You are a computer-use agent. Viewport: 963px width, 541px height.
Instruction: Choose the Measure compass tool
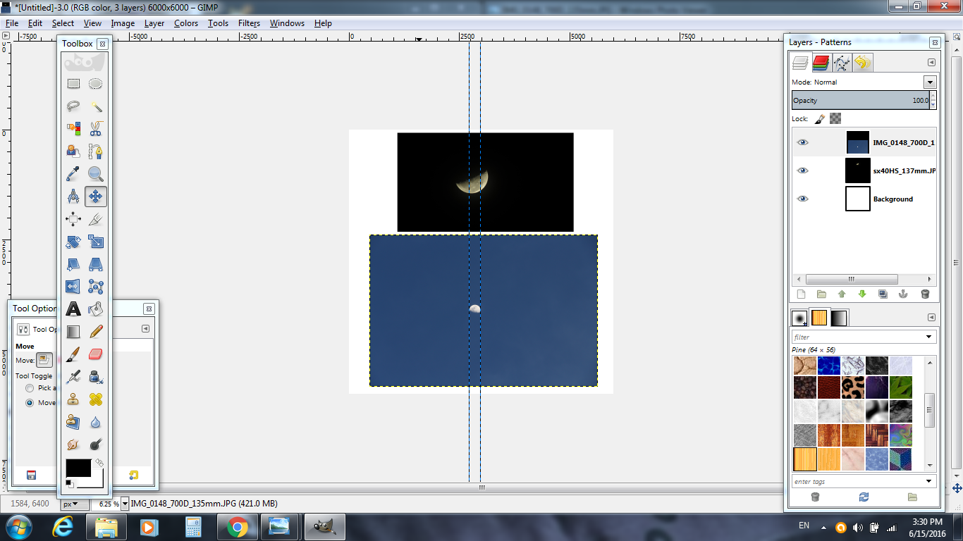[x=73, y=197]
